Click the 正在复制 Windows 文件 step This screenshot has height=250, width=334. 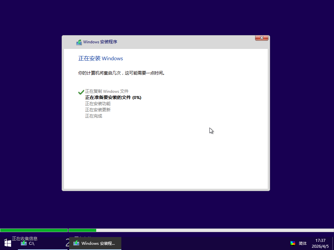click(107, 91)
